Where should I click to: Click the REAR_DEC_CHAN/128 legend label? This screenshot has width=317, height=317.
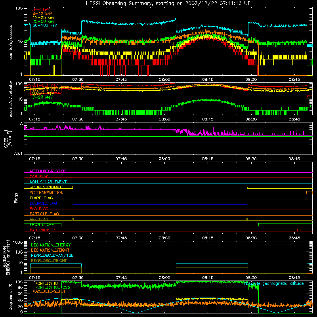pos(52,255)
